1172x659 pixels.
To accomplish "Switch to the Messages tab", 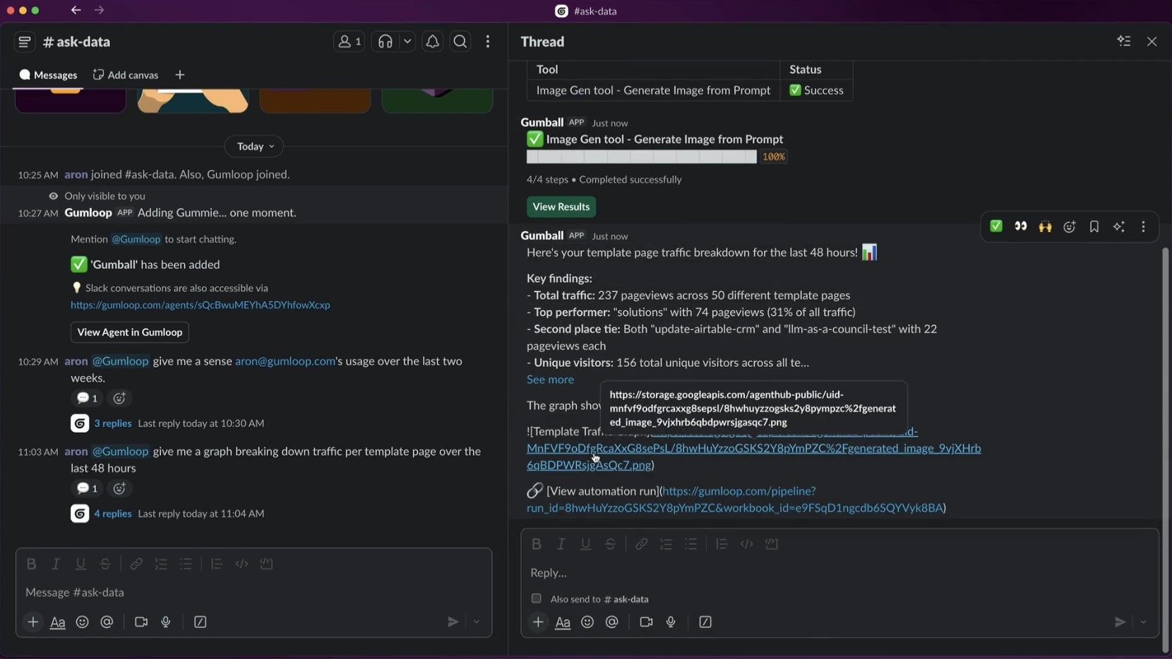I will pyautogui.click(x=48, y=75).
